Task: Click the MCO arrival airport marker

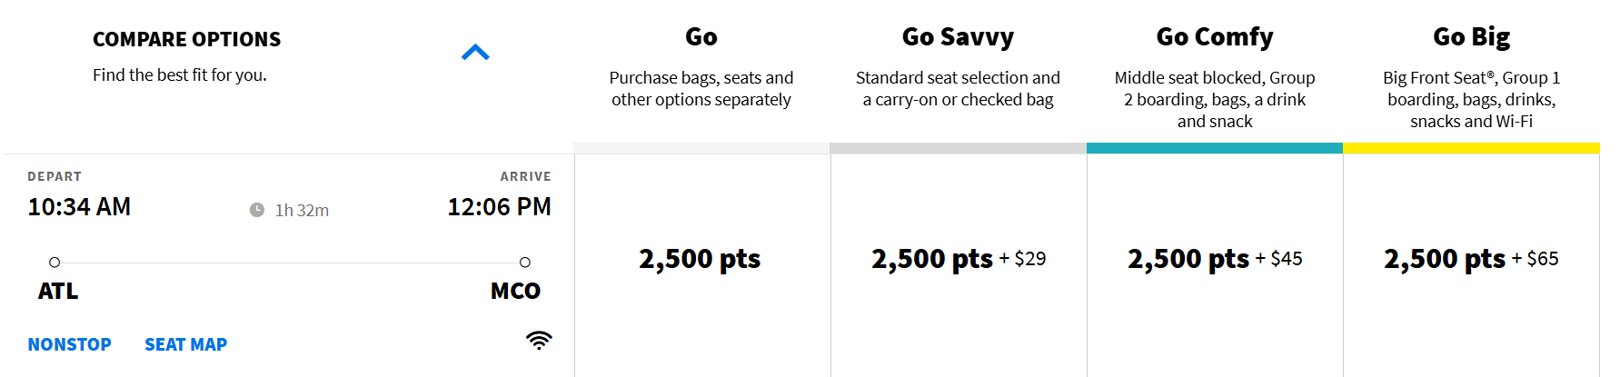Action: coord(524,263)
